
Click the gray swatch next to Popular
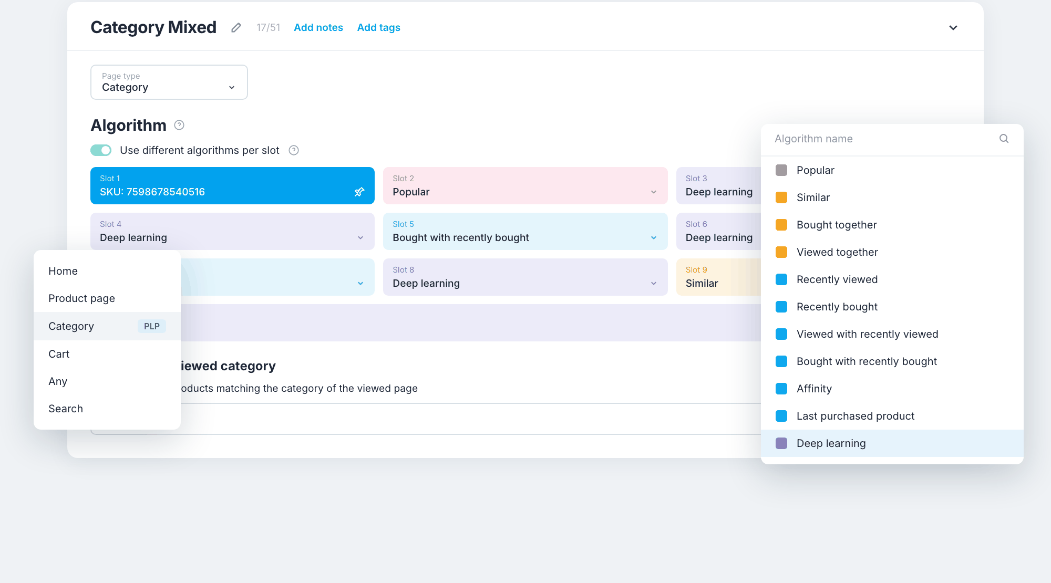point(781,170)
